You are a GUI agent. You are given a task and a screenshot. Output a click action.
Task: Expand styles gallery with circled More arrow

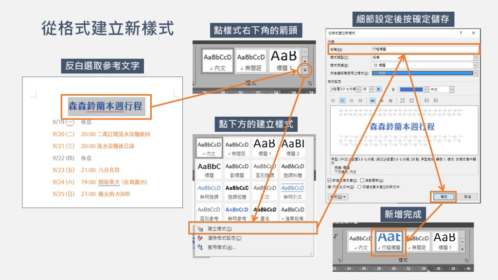coord(305,70)
